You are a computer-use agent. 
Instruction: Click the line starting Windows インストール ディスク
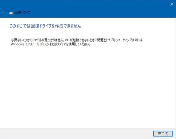[51, 44]
